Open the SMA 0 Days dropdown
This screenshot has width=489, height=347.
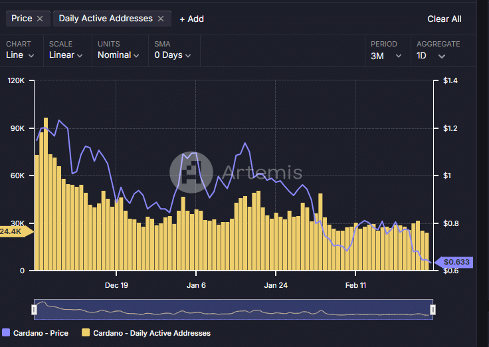[x=173, y=55]
